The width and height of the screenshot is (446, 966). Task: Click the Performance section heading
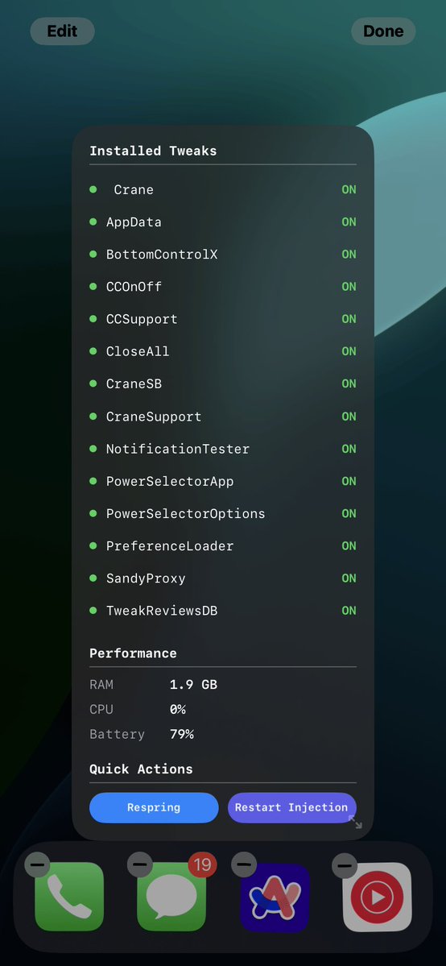click(x=133, y=653)
